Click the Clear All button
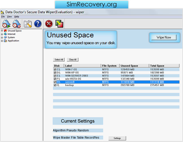Screen dimensions: 183x142 click(x=73, y=60)
